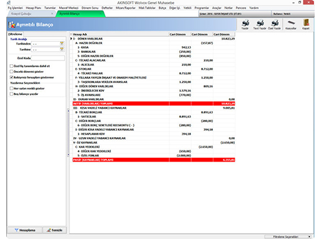The image size is (321, 239).
Task: Open the Fiş İşlemleri menu
Action: click(15, 8)
